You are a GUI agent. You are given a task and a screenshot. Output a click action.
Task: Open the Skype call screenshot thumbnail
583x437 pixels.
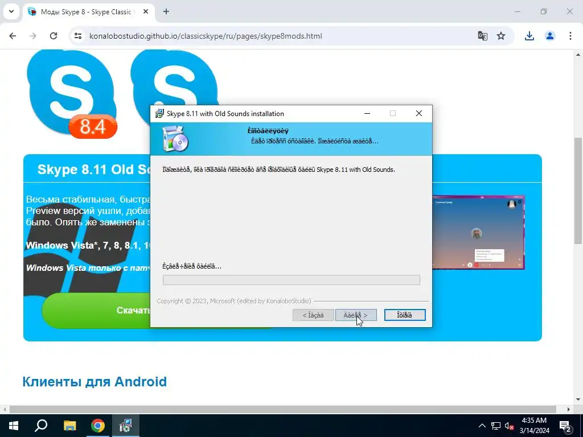pos(478,233)
